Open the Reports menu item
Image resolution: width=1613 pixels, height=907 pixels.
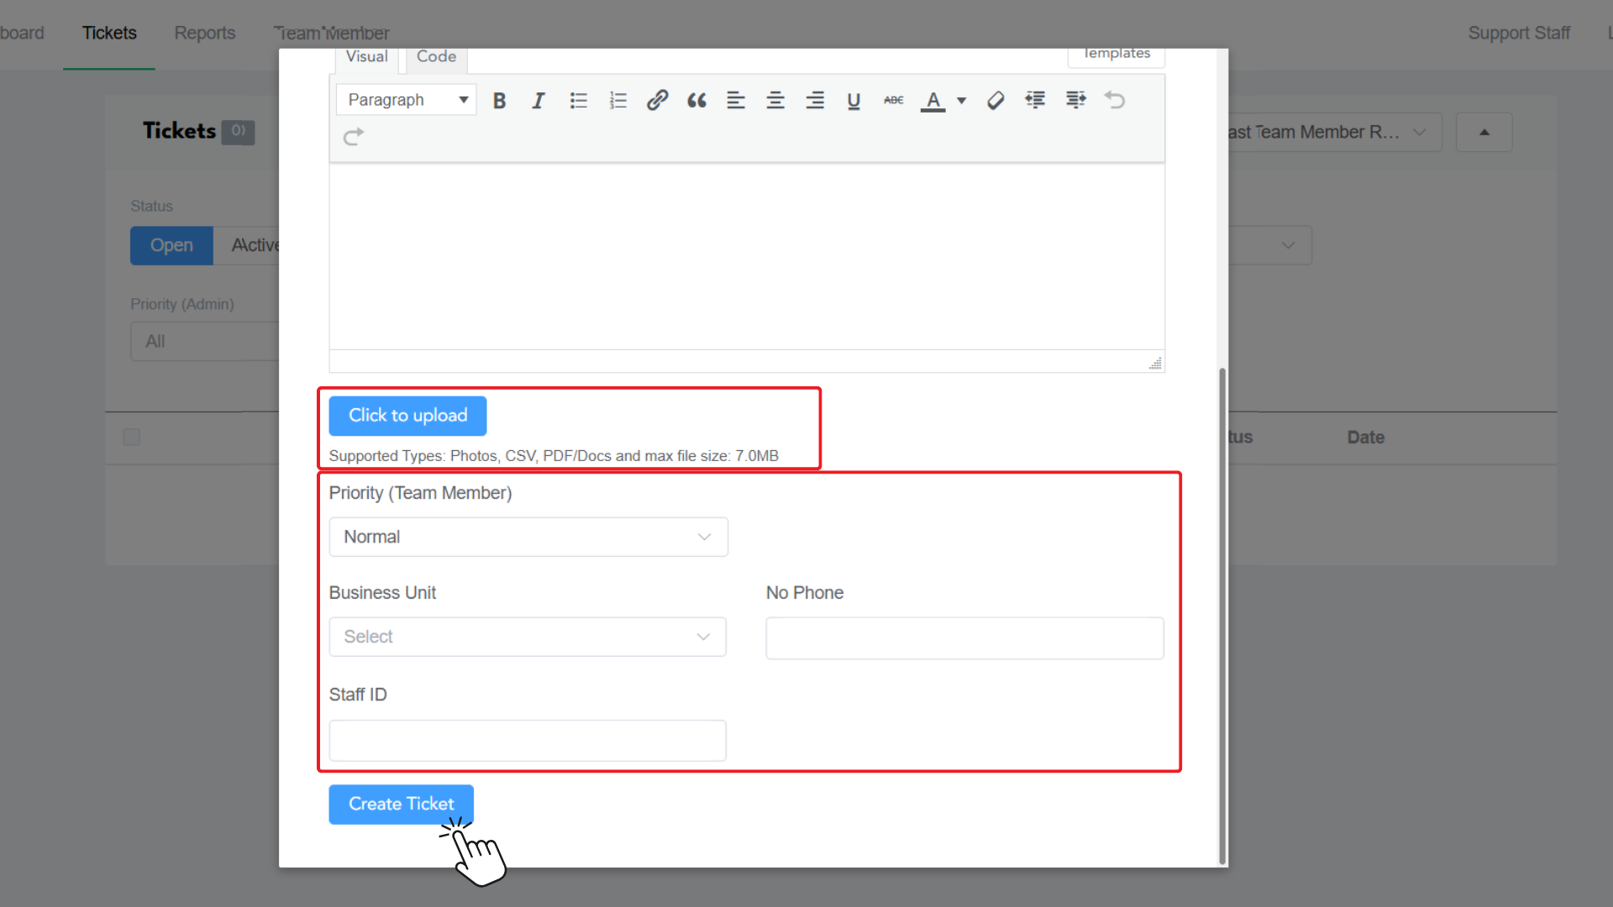click(x=204, y=33)
